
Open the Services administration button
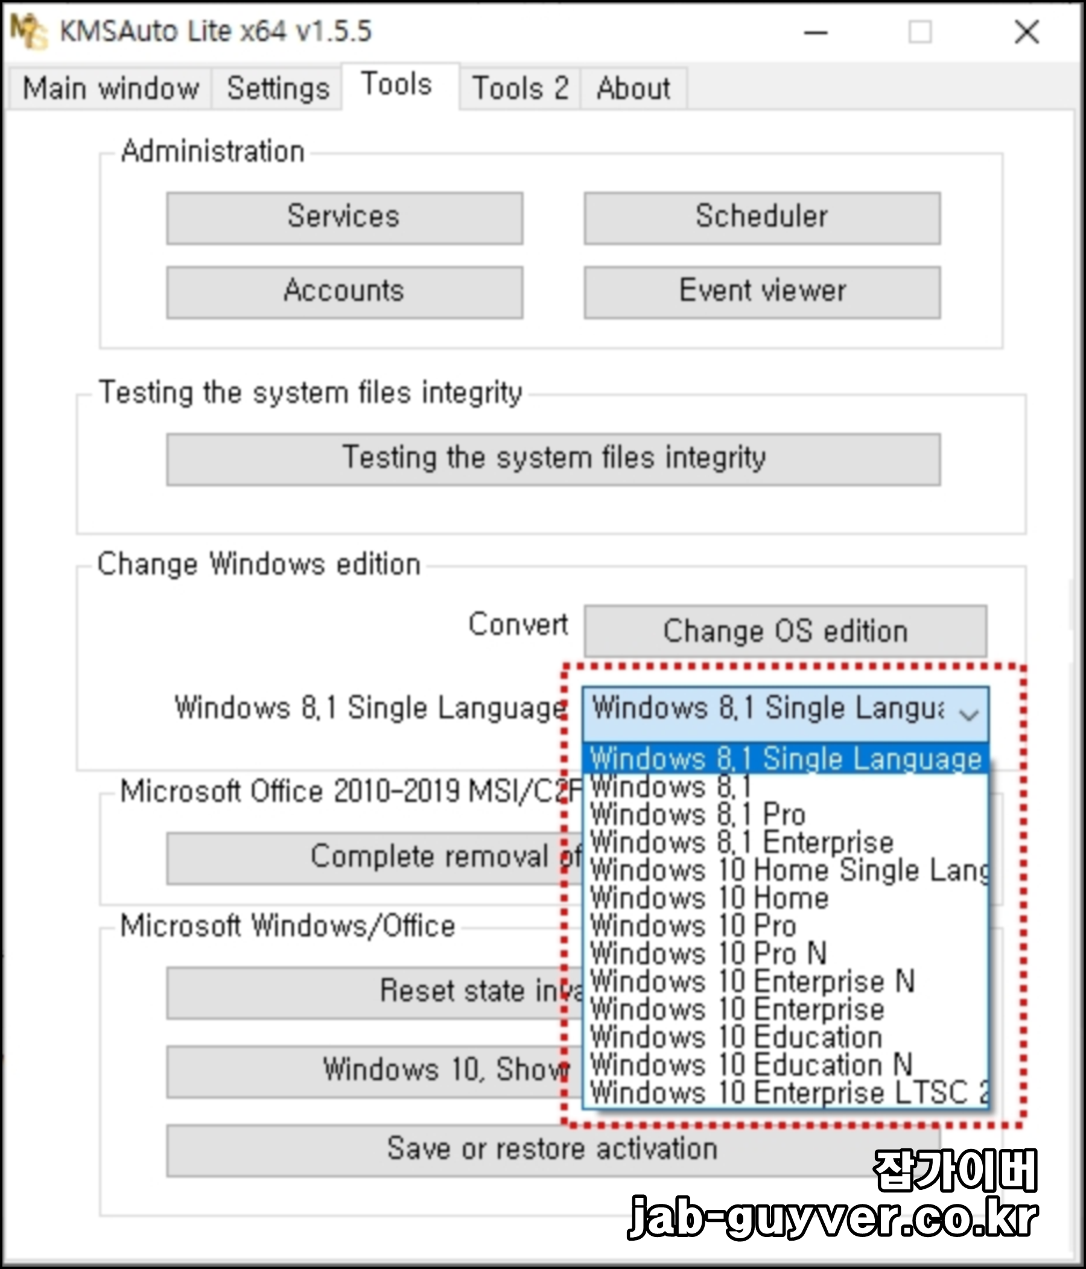[x=345, y=218]
